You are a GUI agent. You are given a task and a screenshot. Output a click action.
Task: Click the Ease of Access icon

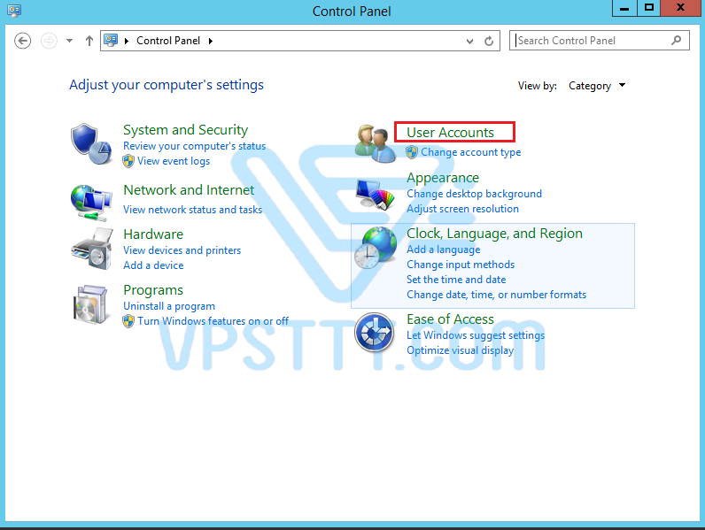374,333
